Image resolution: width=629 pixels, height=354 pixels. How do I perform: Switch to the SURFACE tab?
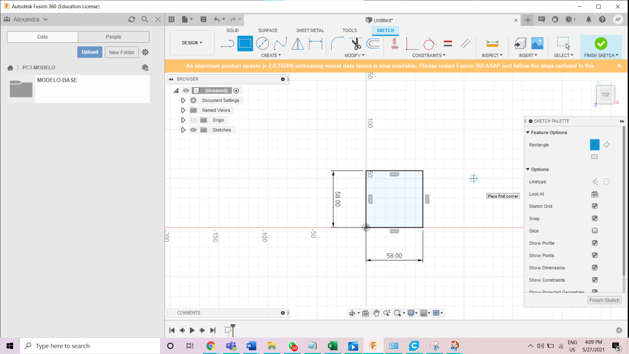268,30
